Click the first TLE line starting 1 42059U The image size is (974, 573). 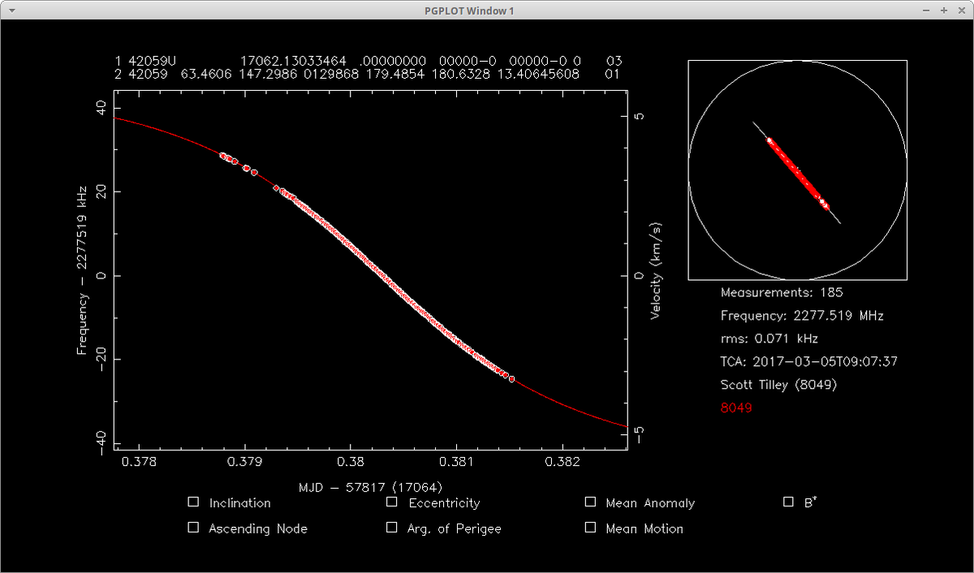click(x=367, y=61)
